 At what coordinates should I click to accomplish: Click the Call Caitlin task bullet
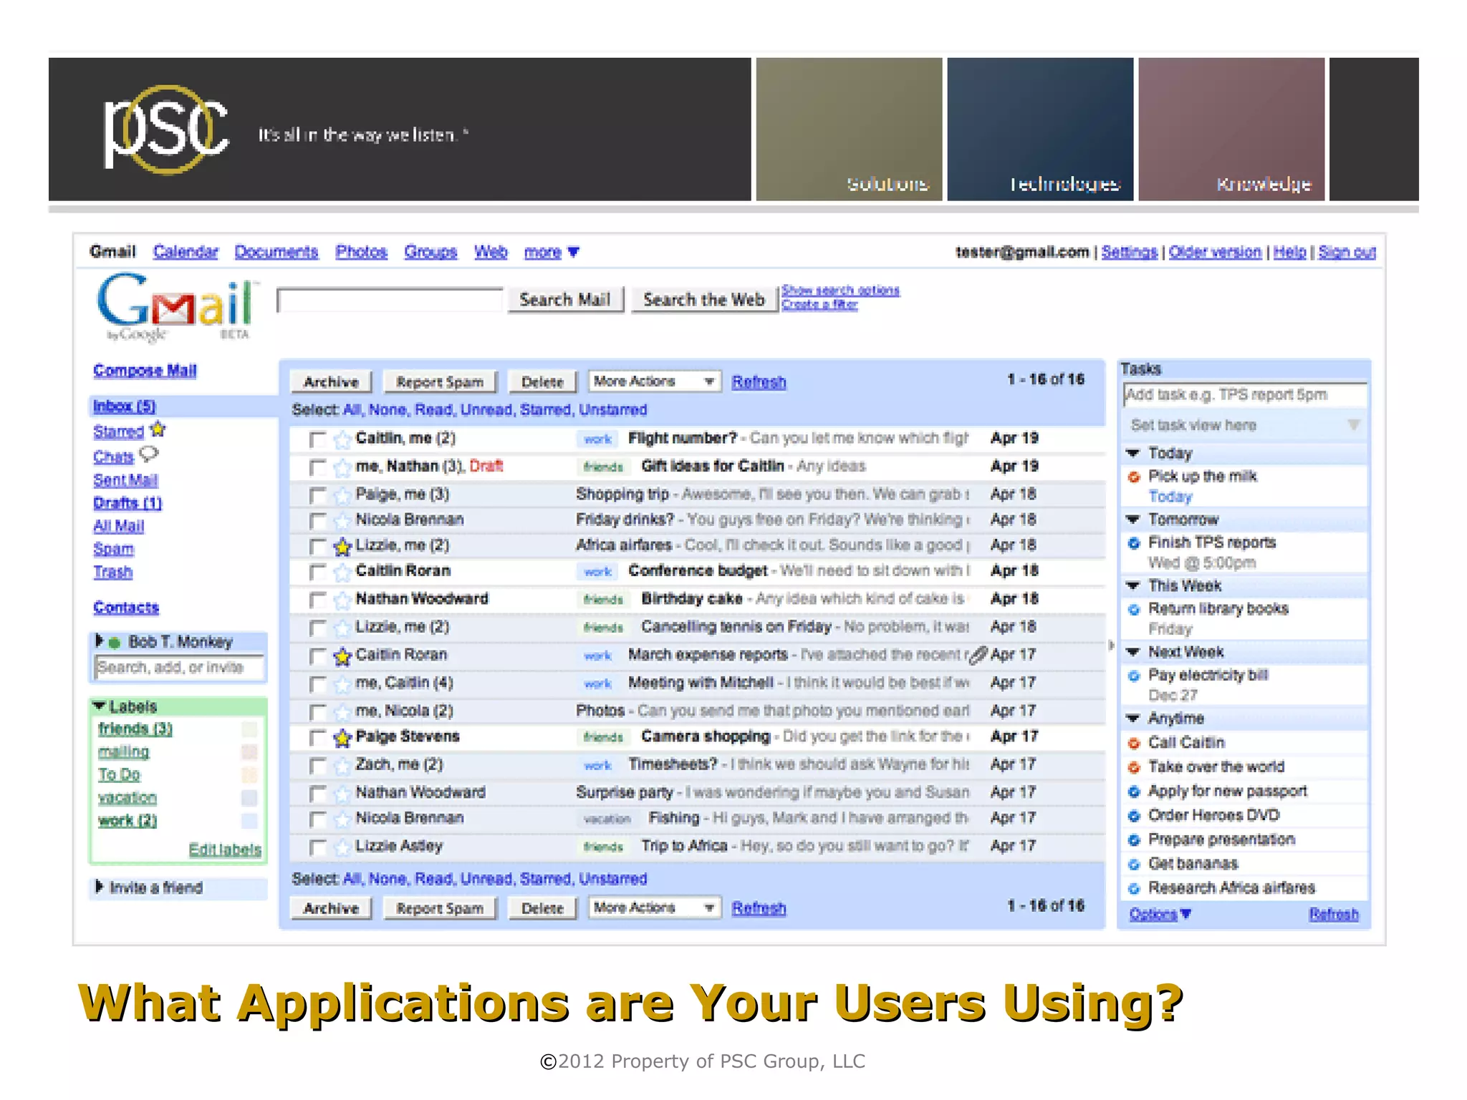click(x=1134, y=744)
